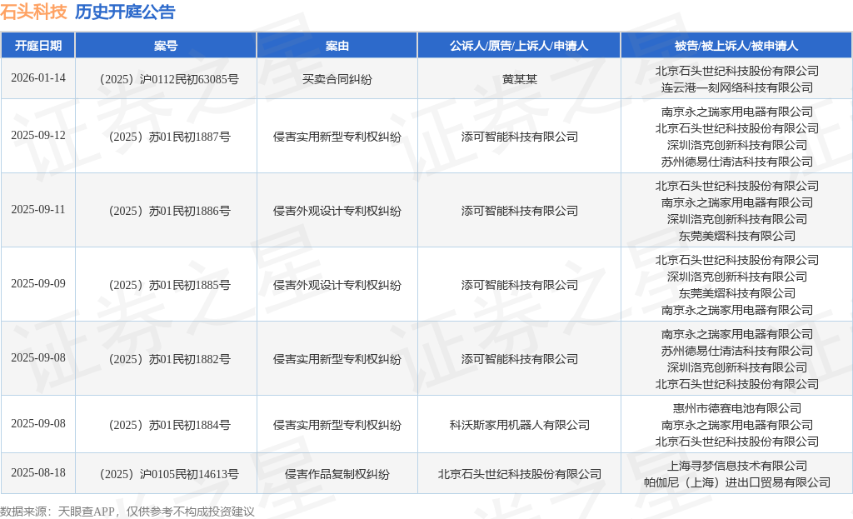Image resolution: width=853 pixels, height=519 pixels.
Task: Click defendant 帕伽尼（上海）进出口贸易有限公司
Action: pyautogui.click(x=737, y=482)
